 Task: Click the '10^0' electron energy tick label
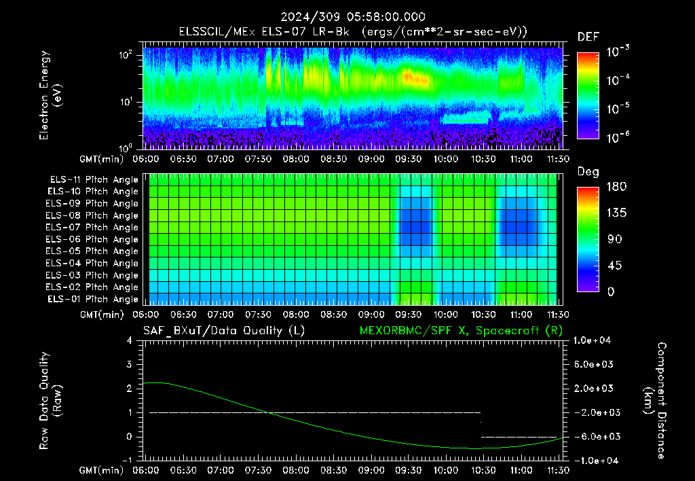click(125, 147)
